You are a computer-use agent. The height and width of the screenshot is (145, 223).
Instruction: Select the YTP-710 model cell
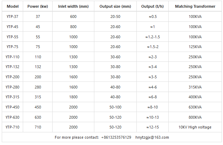13,127
